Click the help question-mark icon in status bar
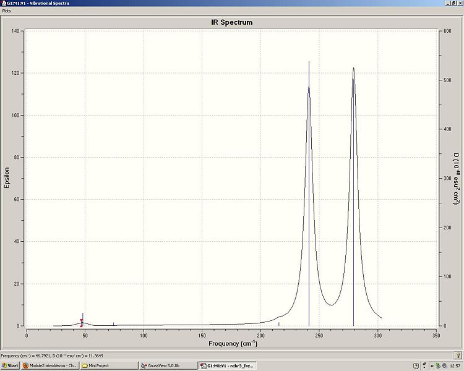 pyautogui.click(x=458, y=356)
